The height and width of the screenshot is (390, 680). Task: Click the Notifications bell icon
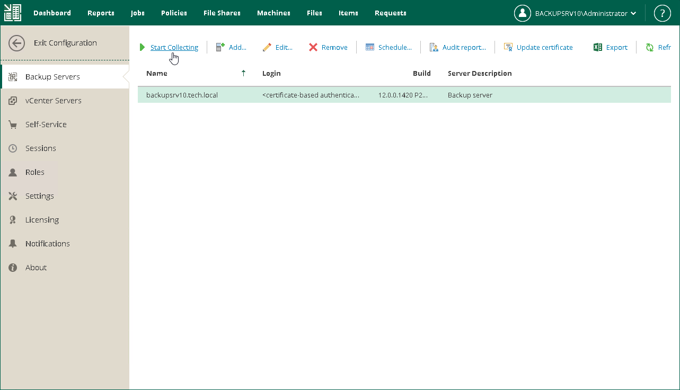click(x=13, y=244)
